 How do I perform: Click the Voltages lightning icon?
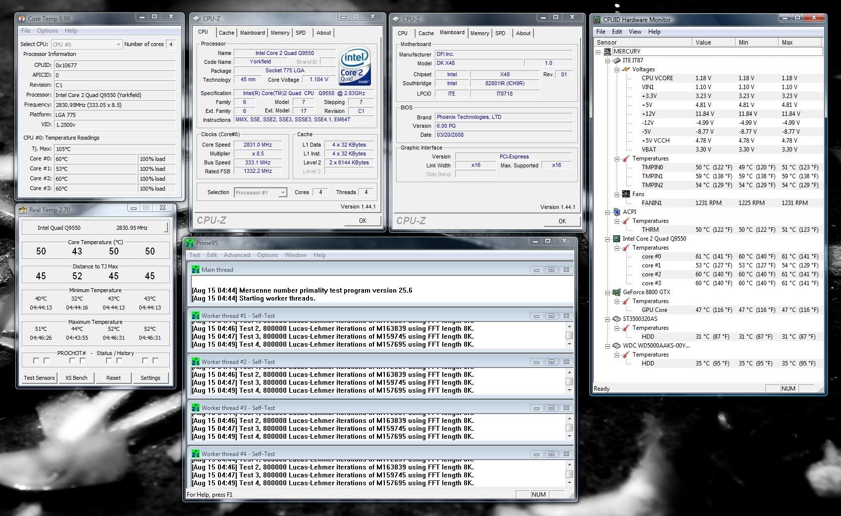pos(626,69)
